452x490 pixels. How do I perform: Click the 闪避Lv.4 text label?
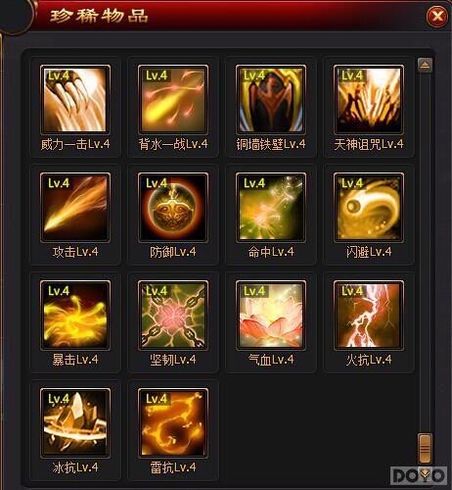(x=369, y=252)
